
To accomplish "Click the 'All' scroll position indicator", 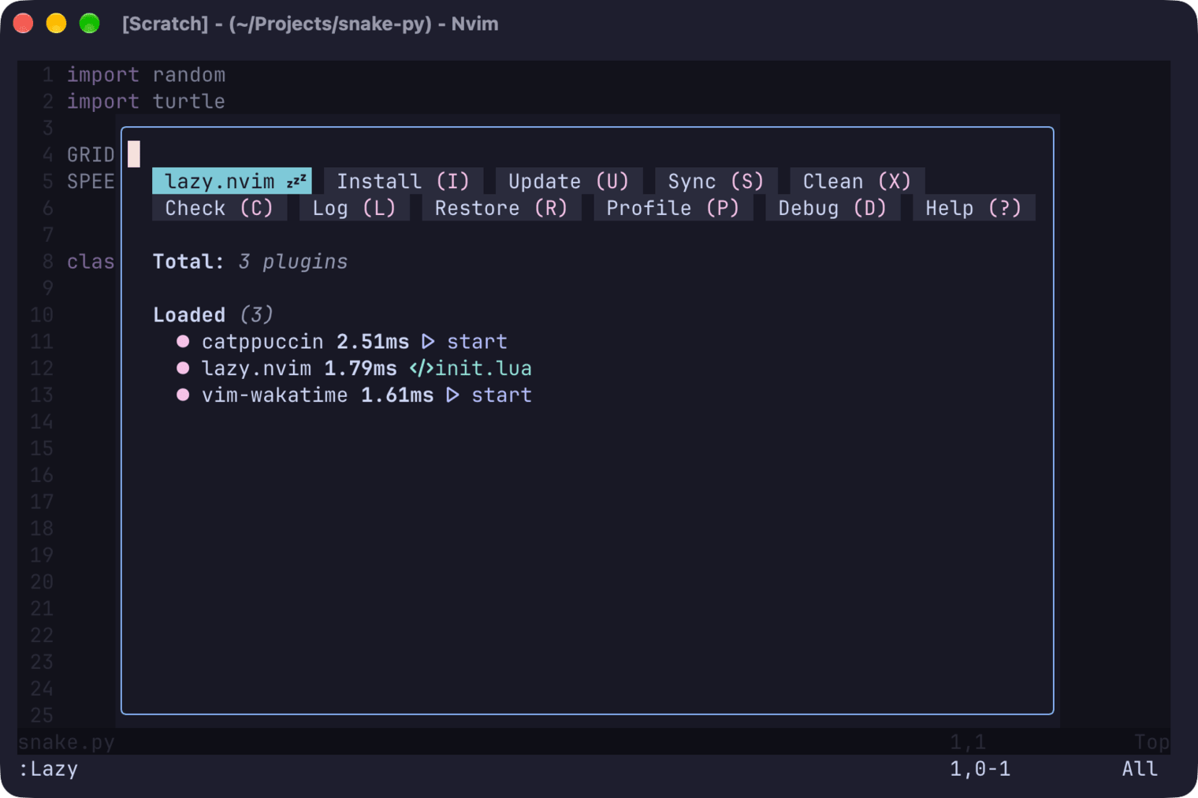I will (x=1140, y=769).
